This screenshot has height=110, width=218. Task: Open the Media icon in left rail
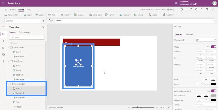pyautogui.click(x=4, y=54)
